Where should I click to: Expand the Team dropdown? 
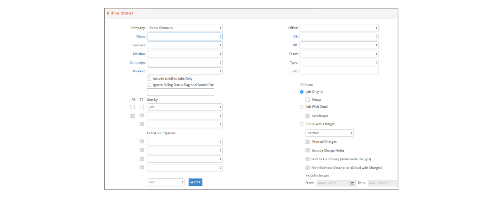pos(339,54)
